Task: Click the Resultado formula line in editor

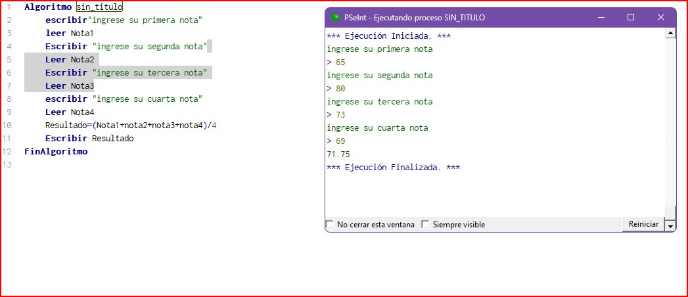Action: (x=130, y=126)
